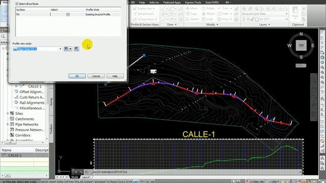326x183 pixels.
Task: Click the N compass direction on ViewCube
Action: [301, 34]
